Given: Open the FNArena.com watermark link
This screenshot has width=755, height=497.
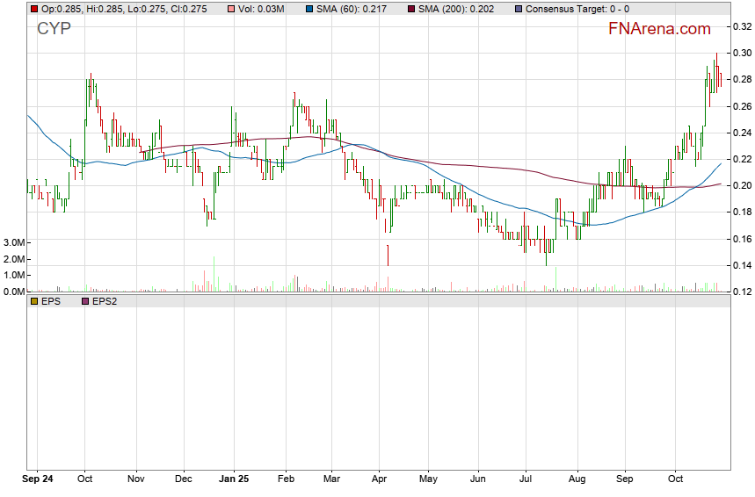Looking at the screenshot, I should (x=659, y=29).
